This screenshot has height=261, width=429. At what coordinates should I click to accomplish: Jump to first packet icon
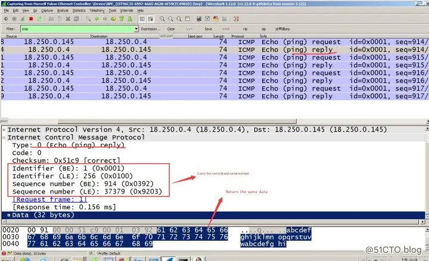[122, 19]
